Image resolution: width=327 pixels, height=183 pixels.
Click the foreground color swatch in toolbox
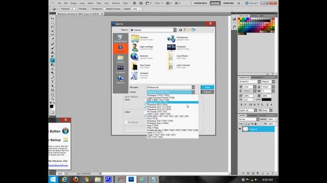(x=52, y=106)
